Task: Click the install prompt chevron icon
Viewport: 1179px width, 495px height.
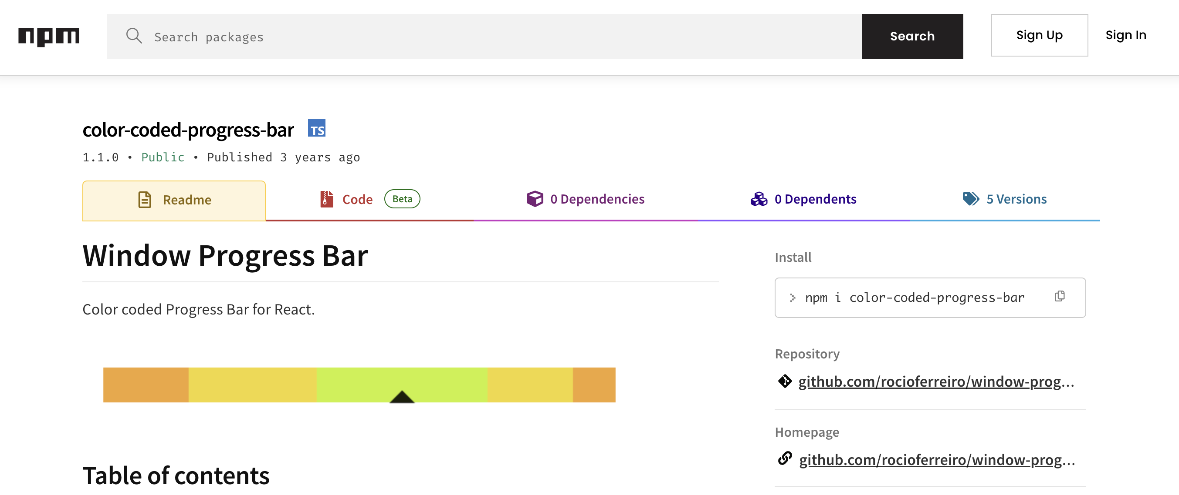Action: point(792,298)
